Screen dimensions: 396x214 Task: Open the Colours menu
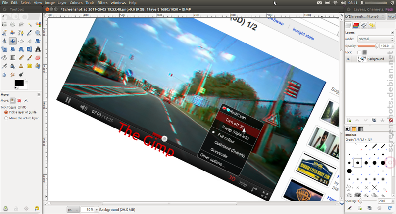[x=76, y=3]
